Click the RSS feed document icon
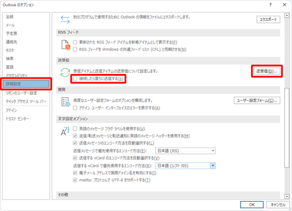 (65, 45)
